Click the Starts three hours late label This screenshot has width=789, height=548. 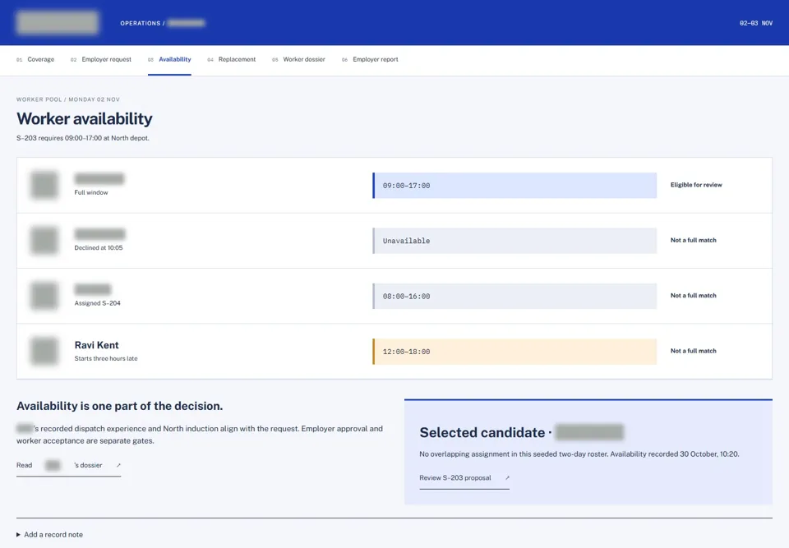pos(106,359)
